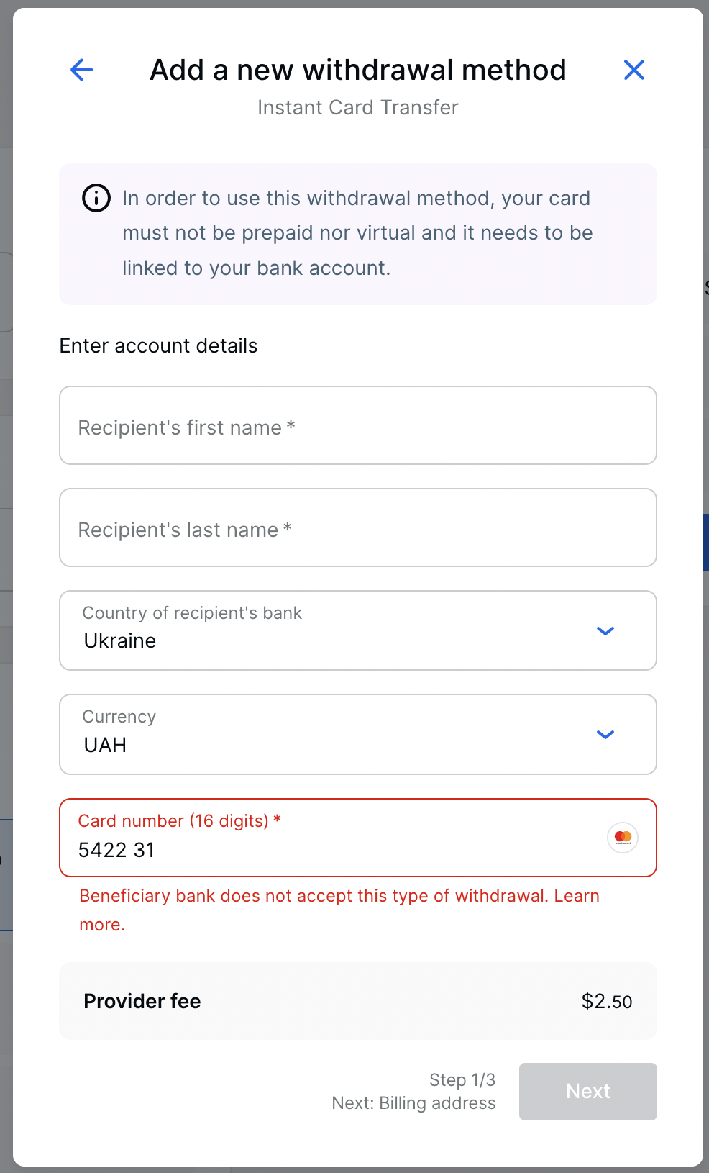The image size is (709, 1173).
Task: Click the Enter account details heading
Action: (x=158, y=345)
